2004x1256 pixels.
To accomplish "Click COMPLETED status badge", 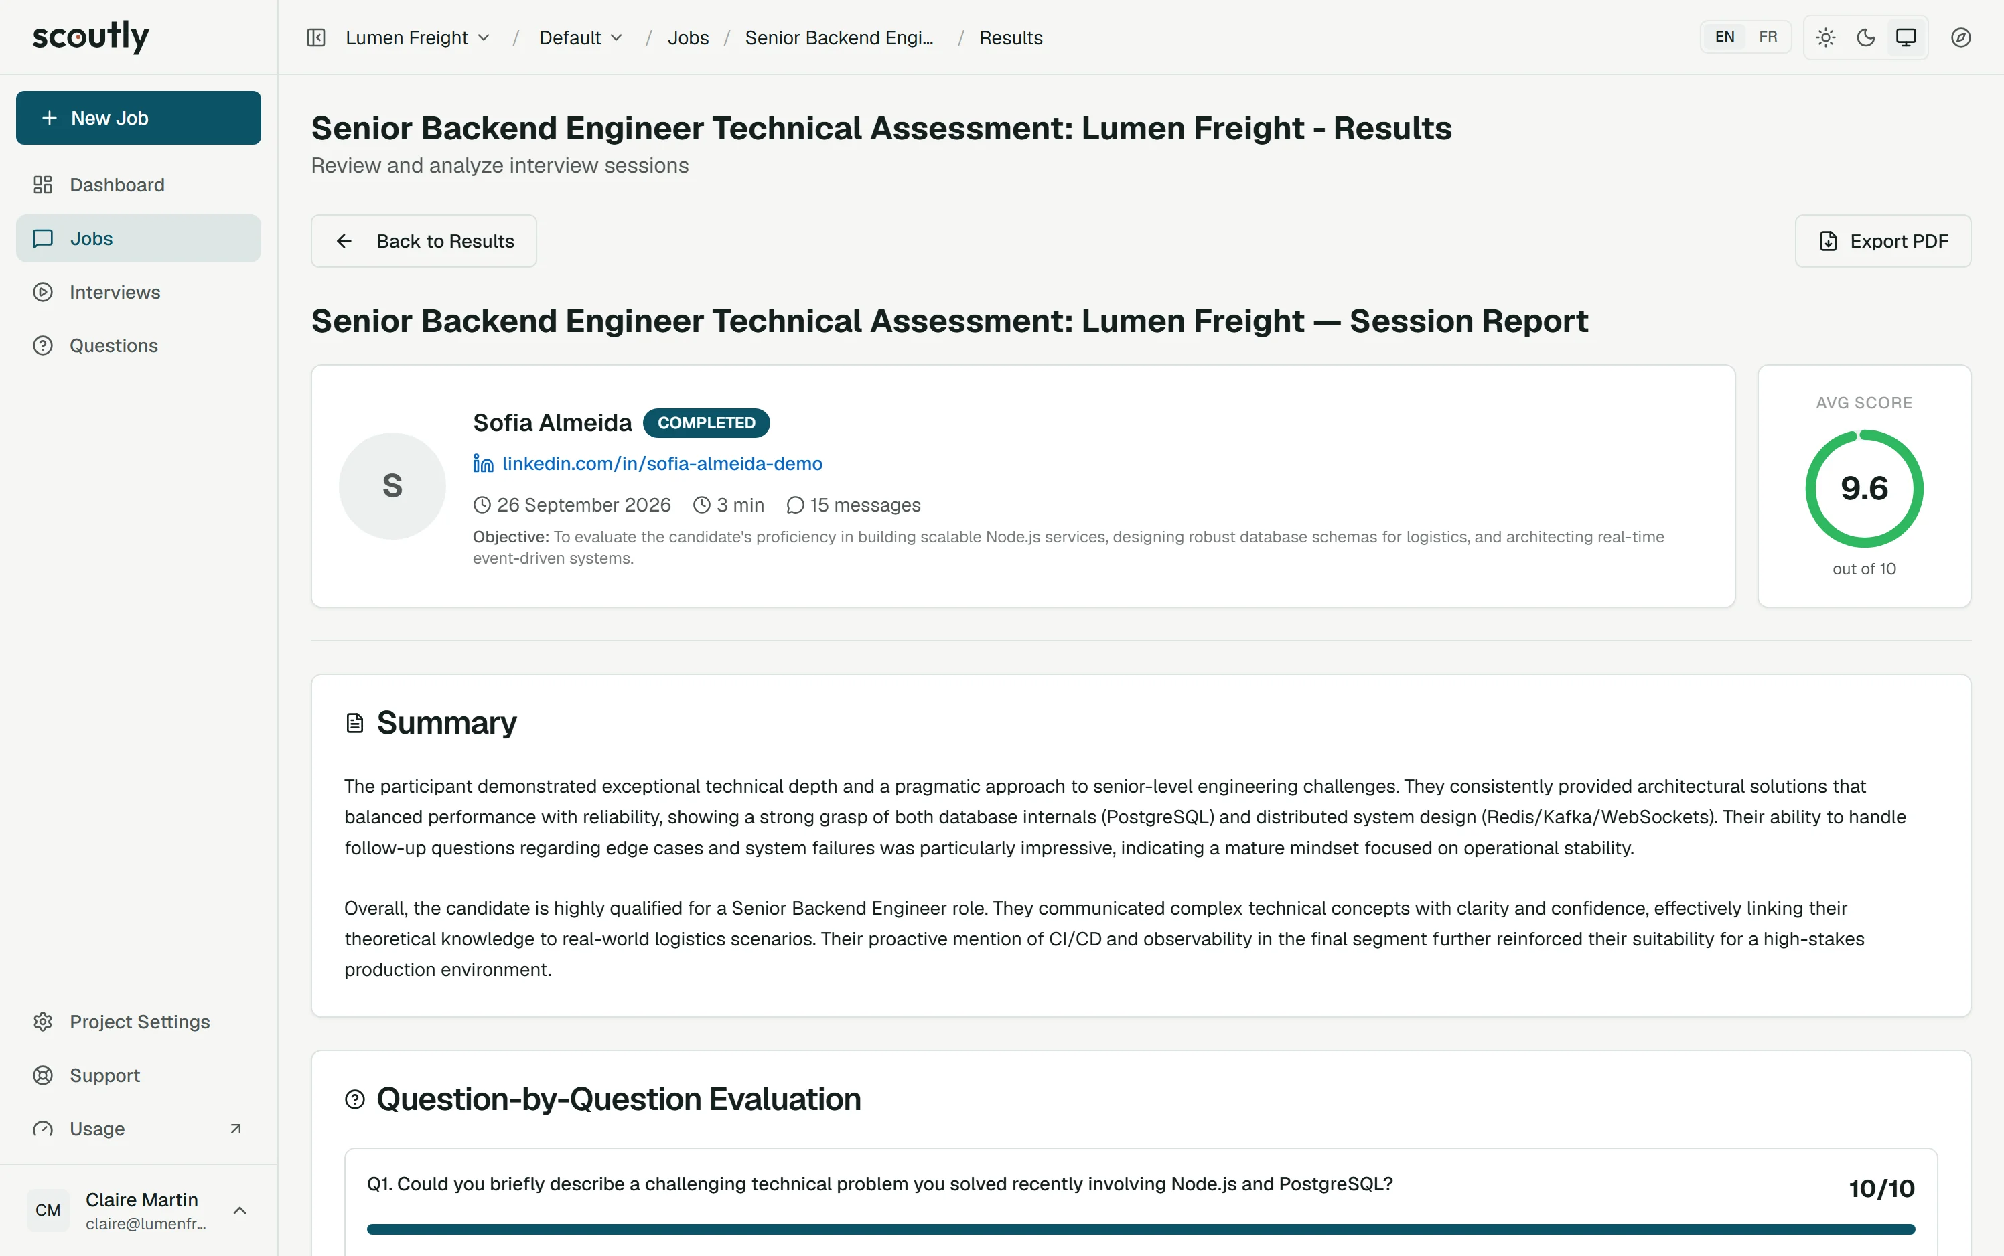I will pos(706,423).
